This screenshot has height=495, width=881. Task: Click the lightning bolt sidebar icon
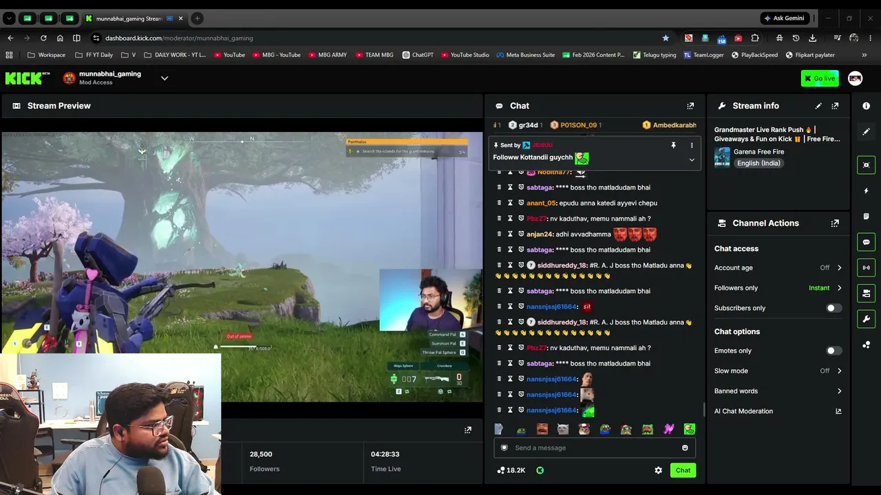(866, 190)
